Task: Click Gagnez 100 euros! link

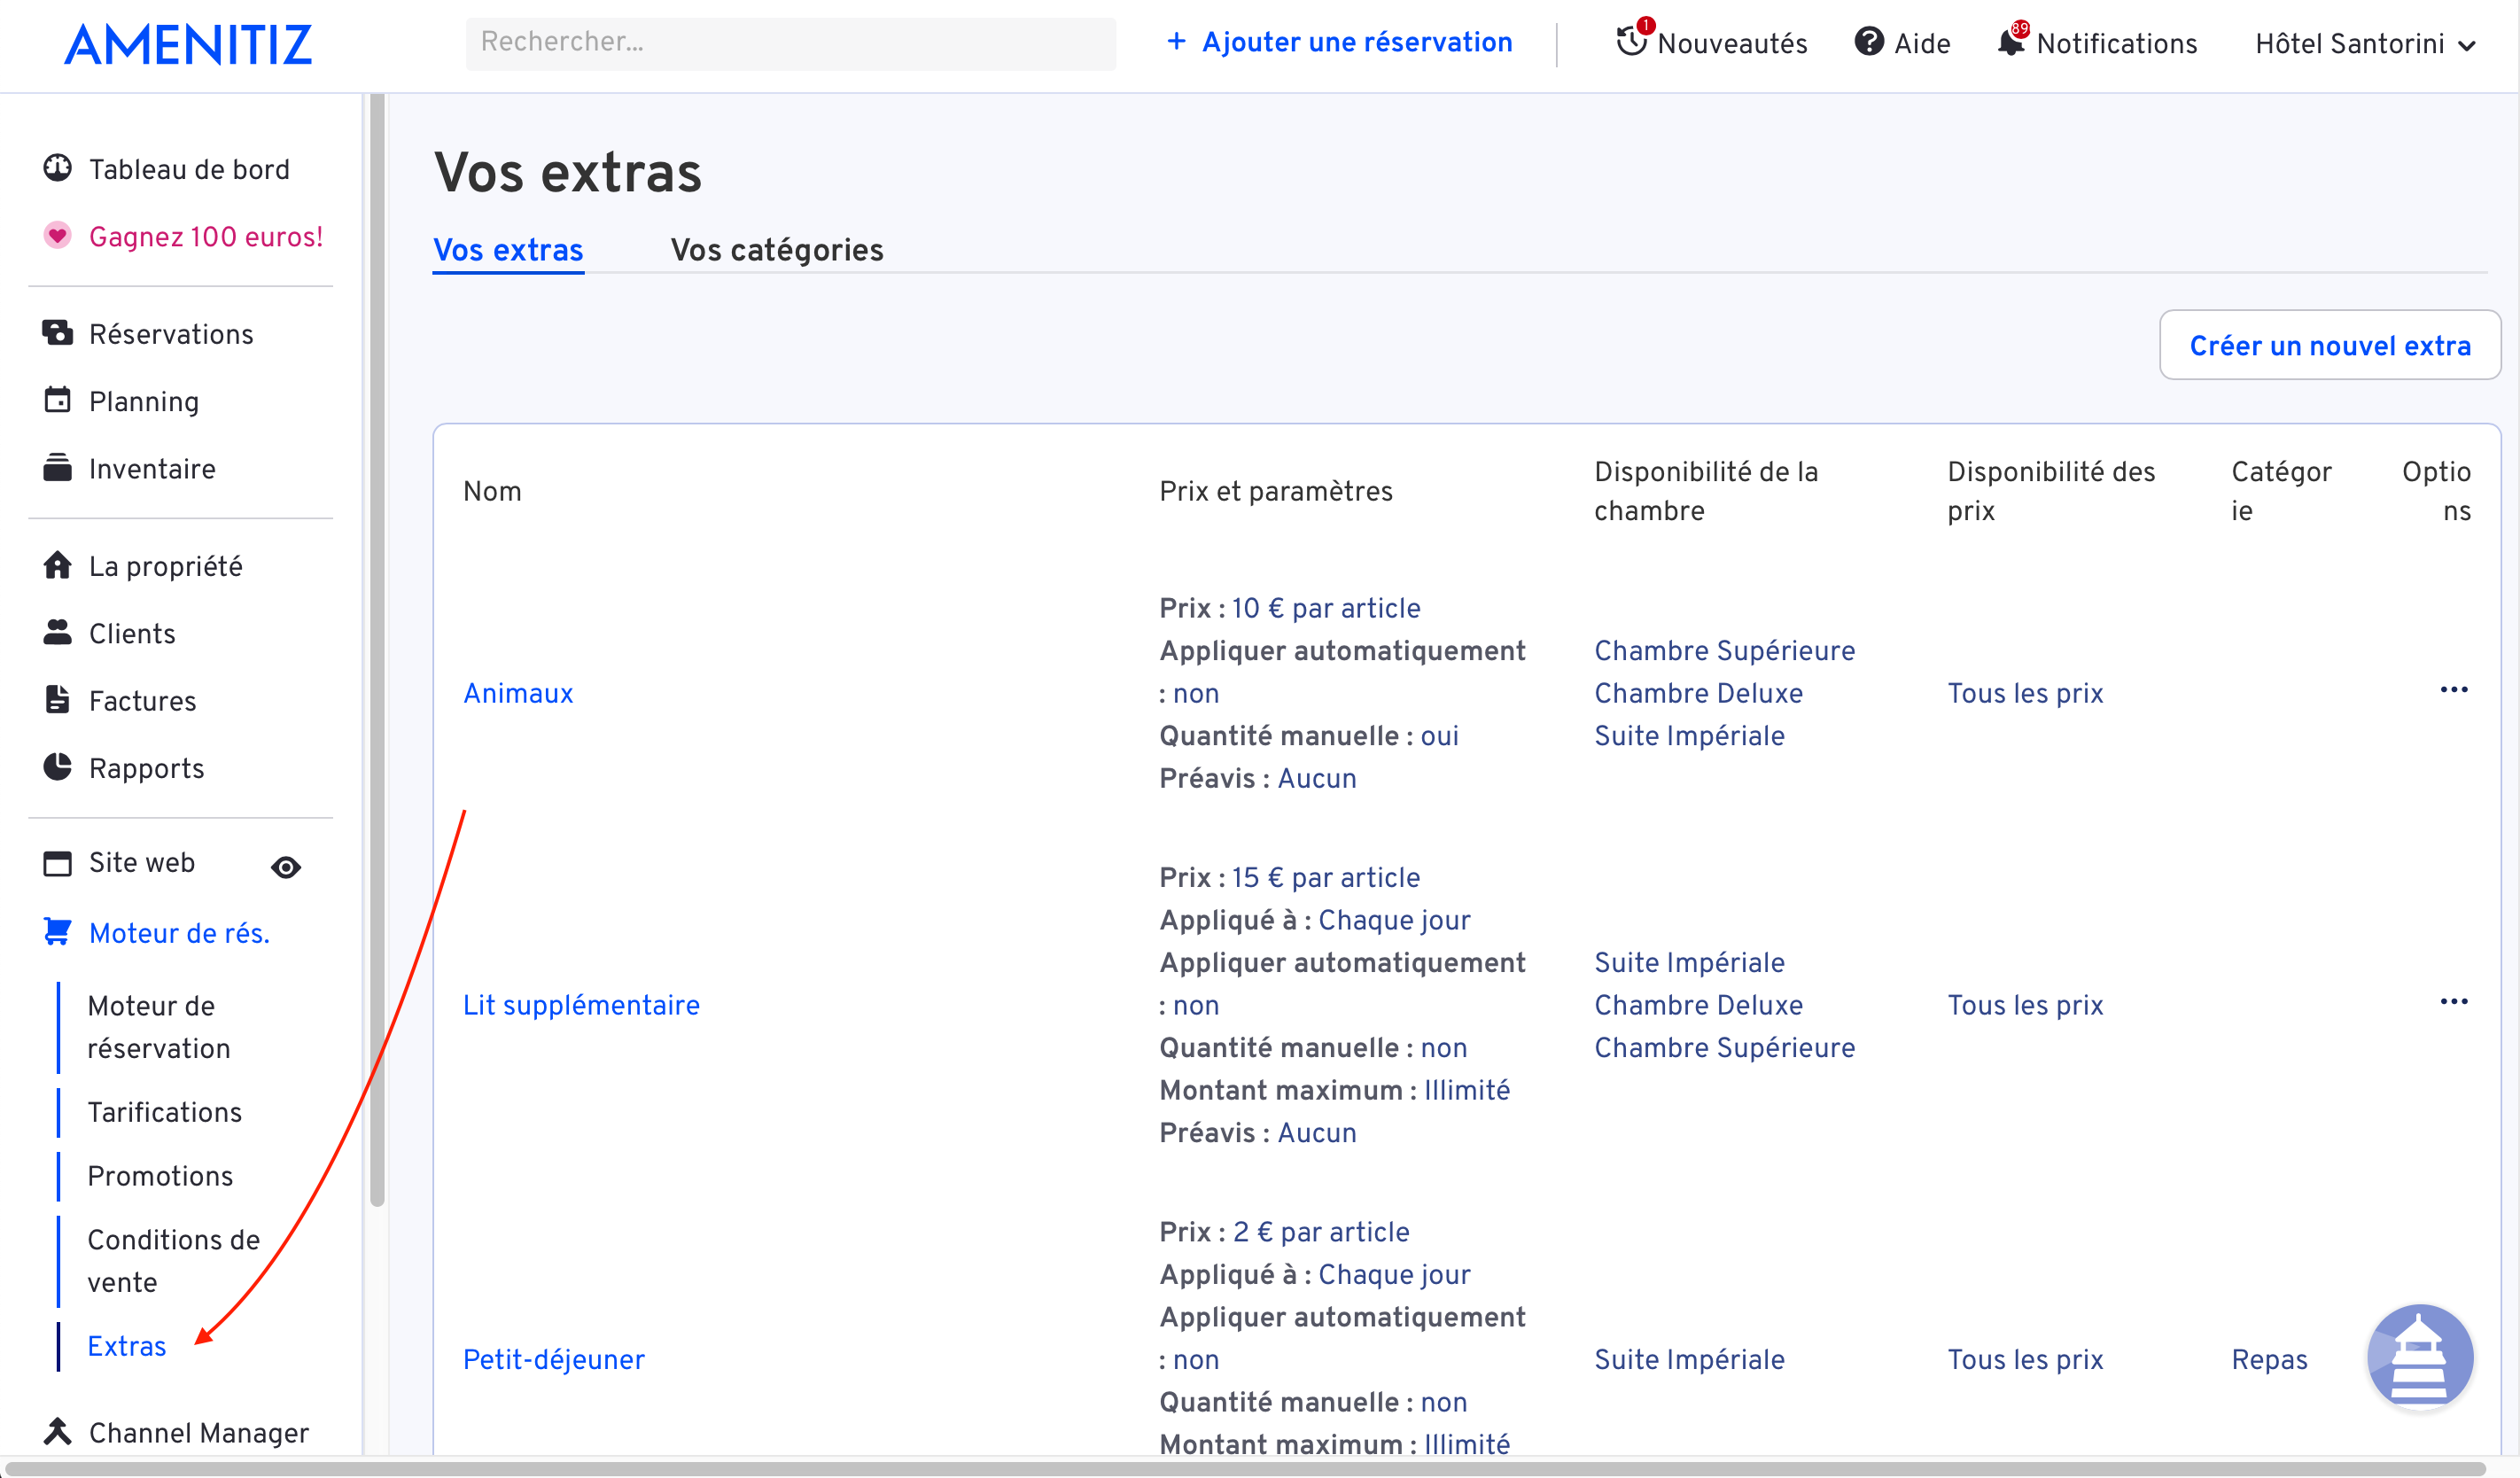Action: 206,237
